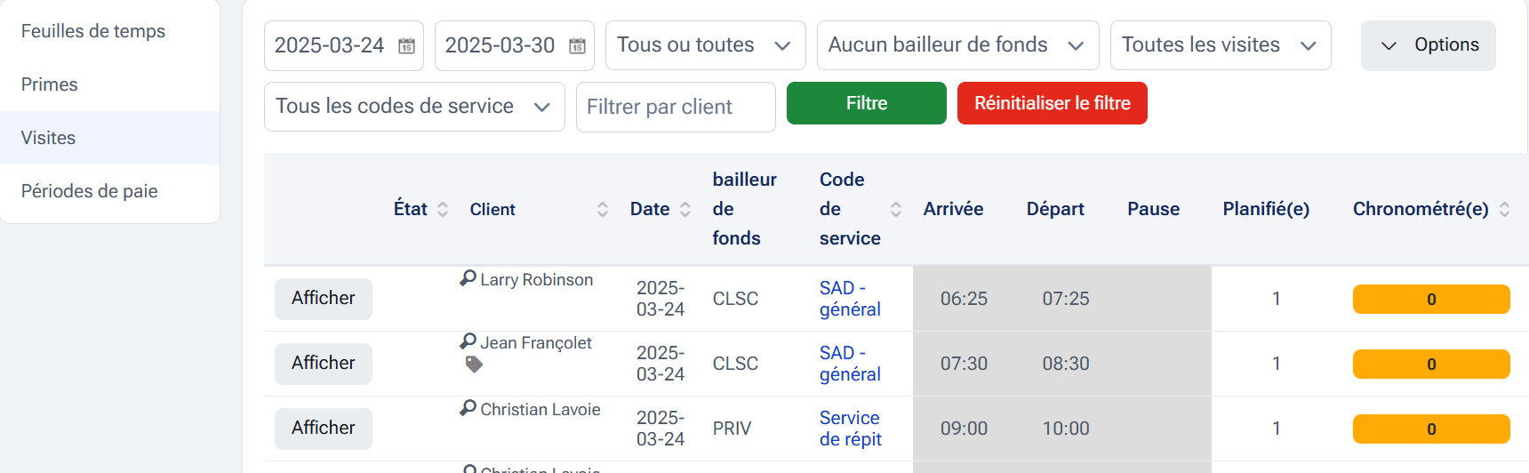1529x473 pixels.
Task: Expand the Options panel
Action: [1428, 45]
